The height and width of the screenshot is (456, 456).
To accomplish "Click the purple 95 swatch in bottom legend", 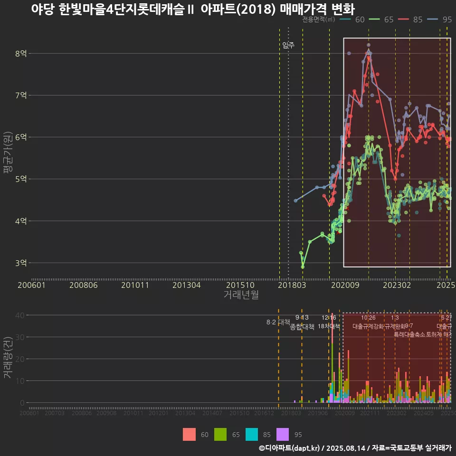I will coord(283,435).
